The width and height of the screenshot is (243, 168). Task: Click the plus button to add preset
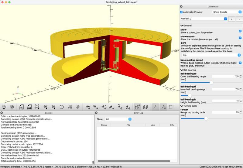[x=232, y=19]
